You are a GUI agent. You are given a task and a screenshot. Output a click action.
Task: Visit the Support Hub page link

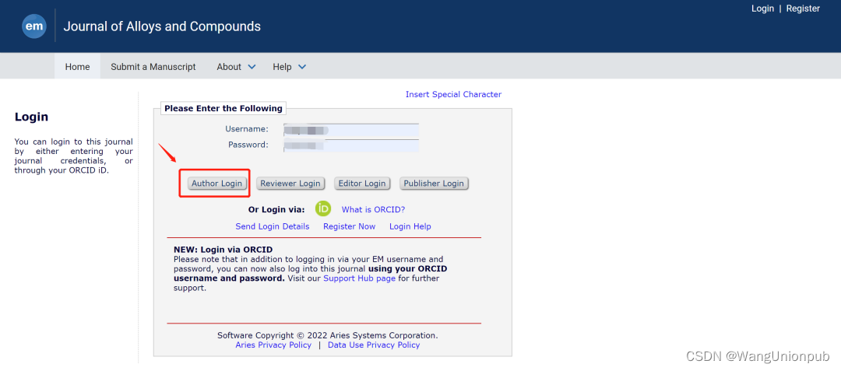(x=359, y=278)
